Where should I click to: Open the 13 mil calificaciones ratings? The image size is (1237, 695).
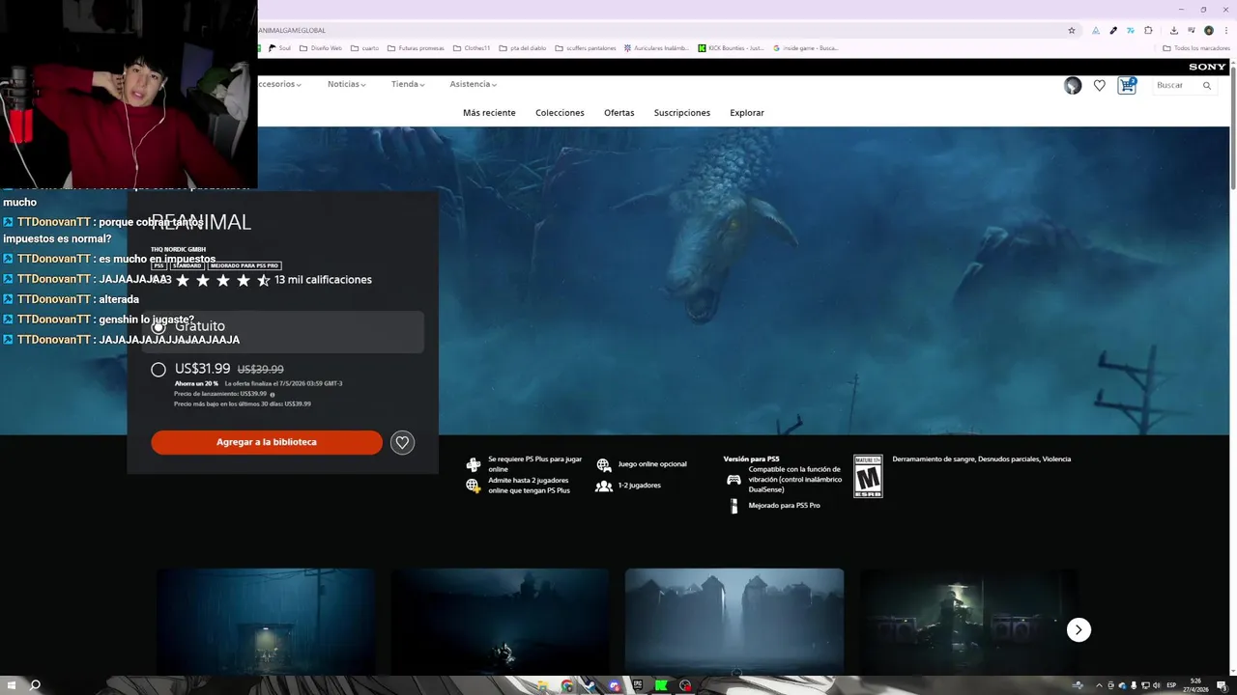(x=323, y=280)
